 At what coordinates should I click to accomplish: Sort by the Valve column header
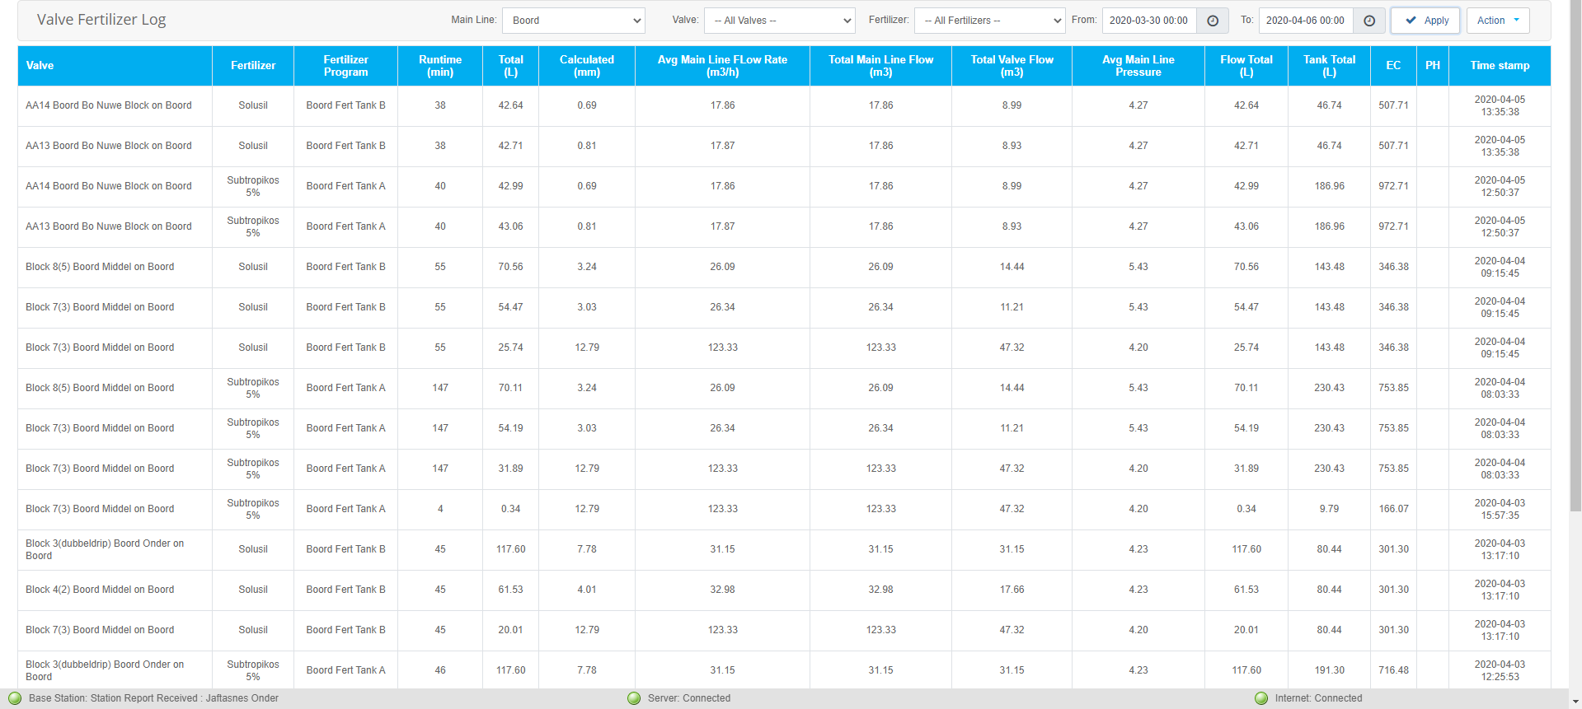[x=40, y=66]
